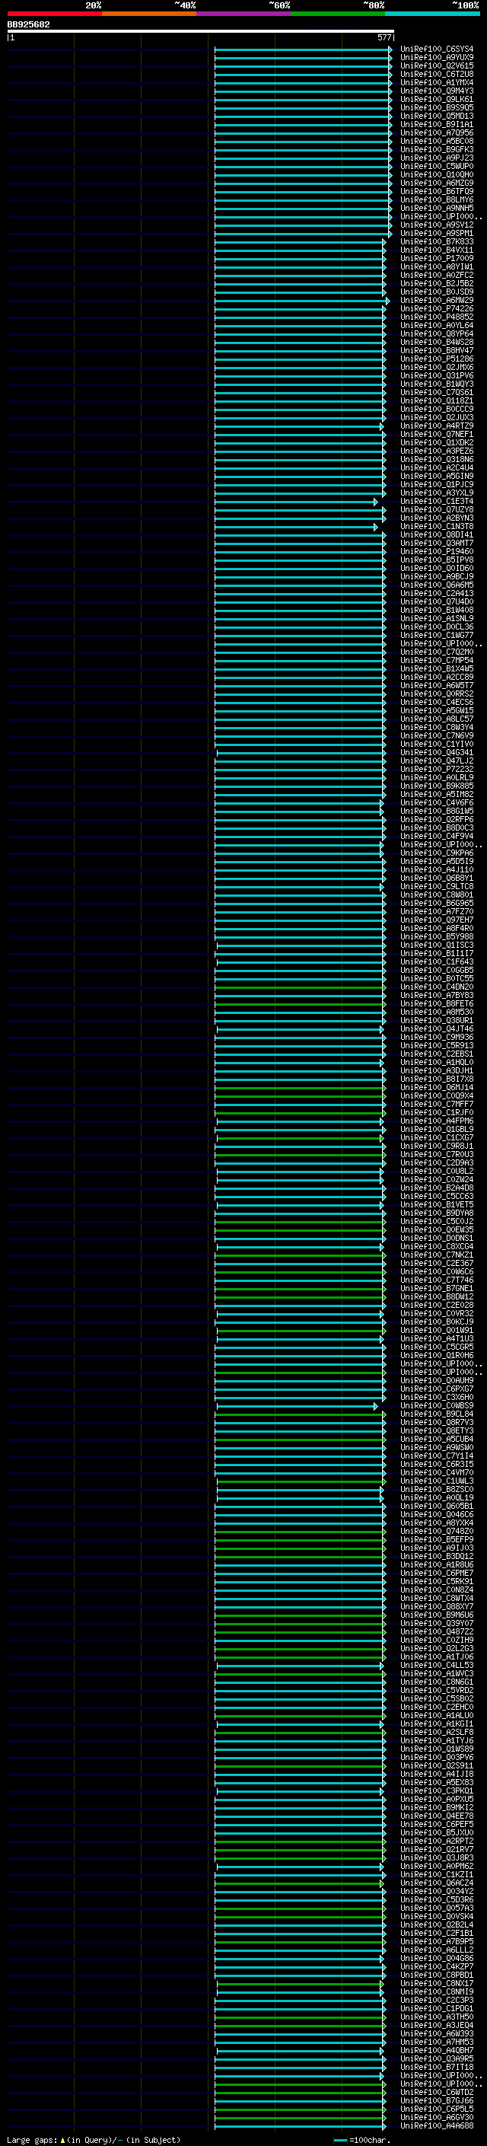Select hit label UniRef100_C4ECS6
Viewport: 487px width, 2146px height.
pos(436,703)
